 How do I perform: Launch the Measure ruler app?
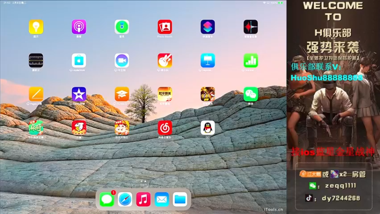pyautogui.click(x=36, y=60)
